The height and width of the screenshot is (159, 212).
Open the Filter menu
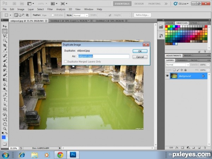[x=50, y=9]
